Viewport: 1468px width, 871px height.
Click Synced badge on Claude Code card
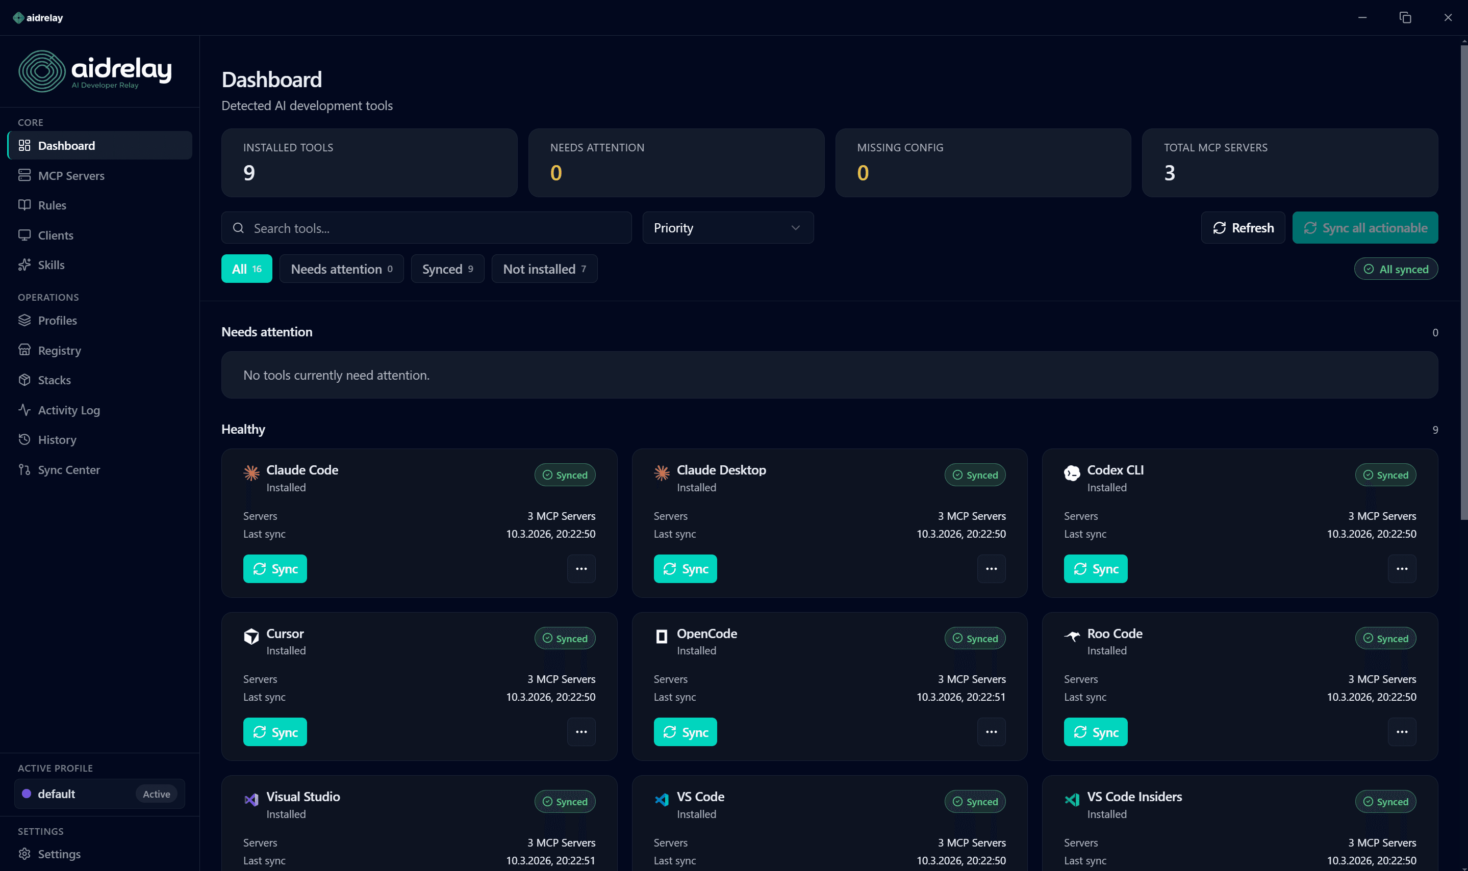pos(565,475)
